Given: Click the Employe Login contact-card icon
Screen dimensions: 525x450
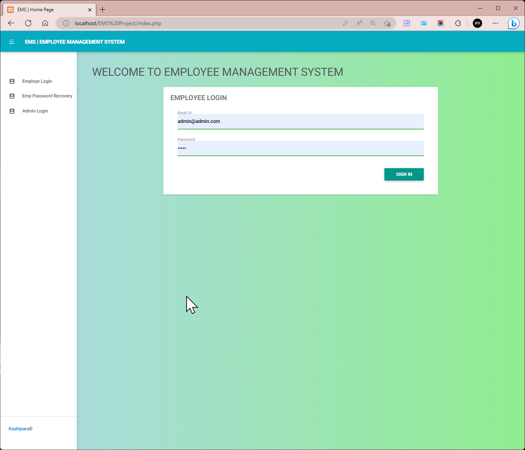Looking at the screenshot, I should tap(12, 81).
